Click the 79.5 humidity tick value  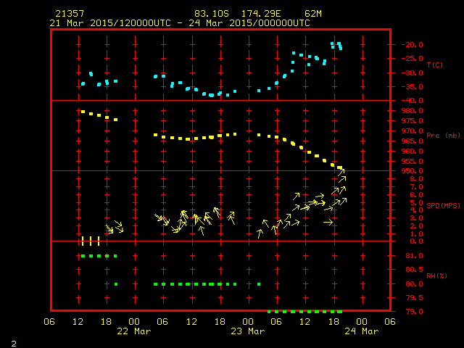coord(414,298)
